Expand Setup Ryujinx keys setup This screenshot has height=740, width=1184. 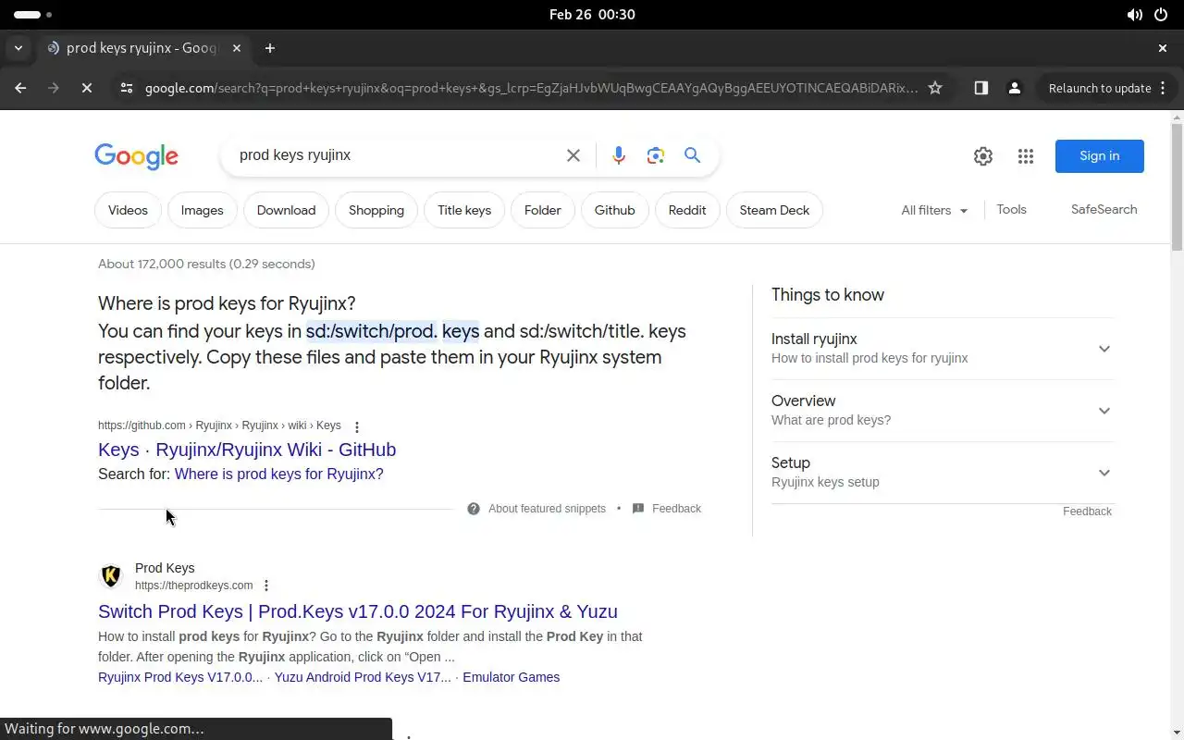[942, 473]
